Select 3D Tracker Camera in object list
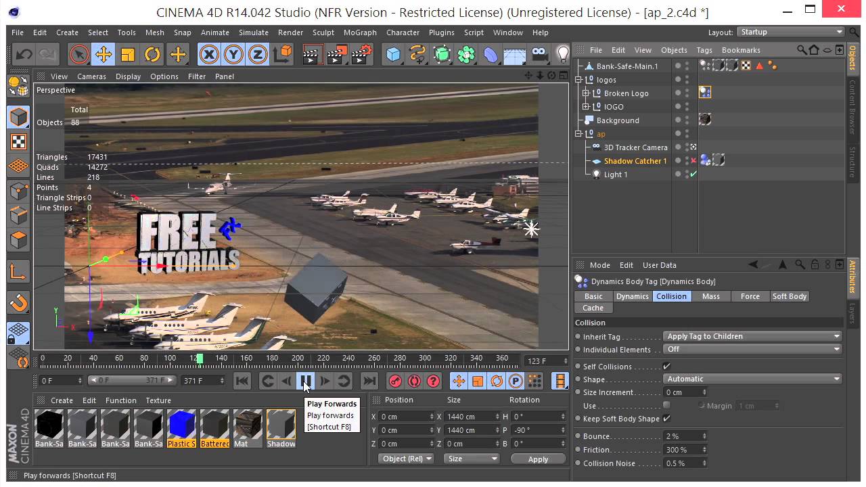This screenshot has height=487, width=866. coord(635,147)
